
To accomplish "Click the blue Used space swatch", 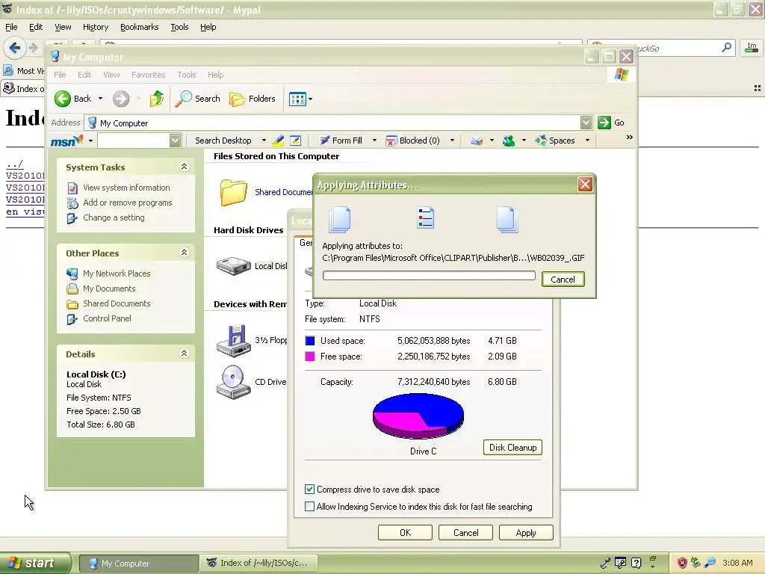I will (x=310, y=341).
